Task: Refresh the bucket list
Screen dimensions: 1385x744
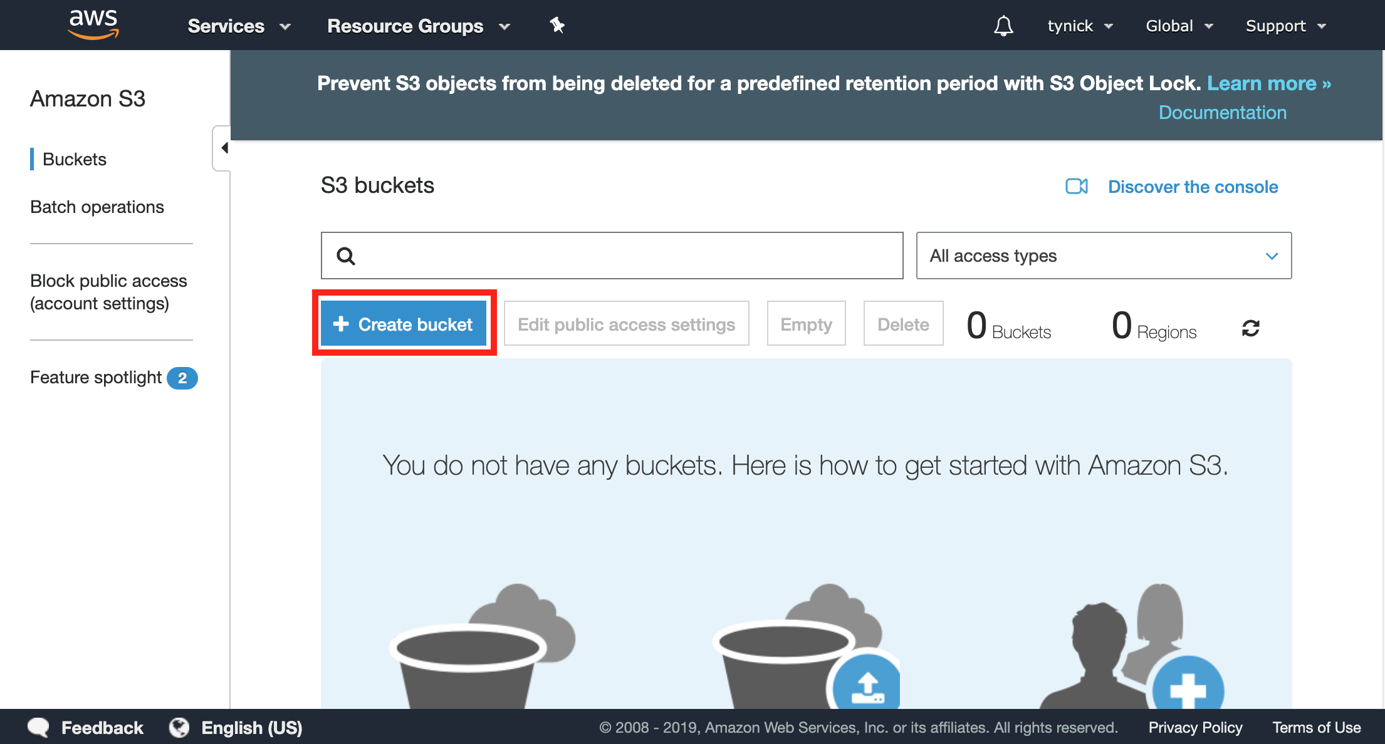Action: pos(1250,328)
